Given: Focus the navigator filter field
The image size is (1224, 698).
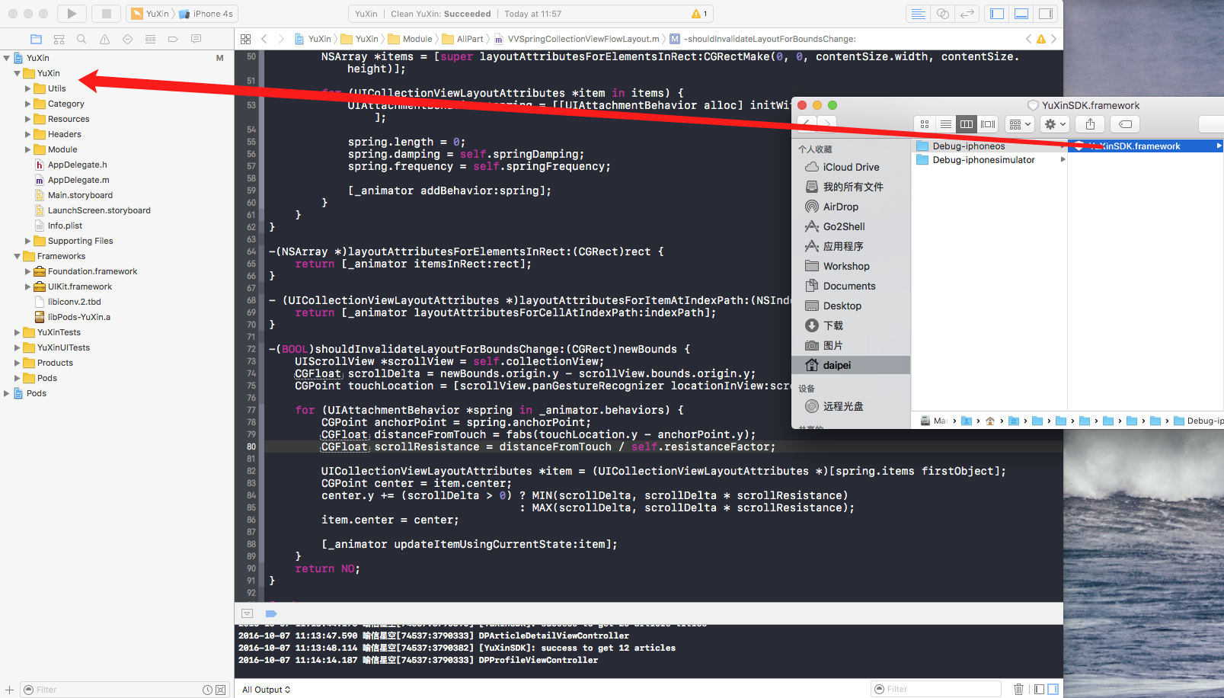Looking at the screenshot, I should click(x=116, y=690).
